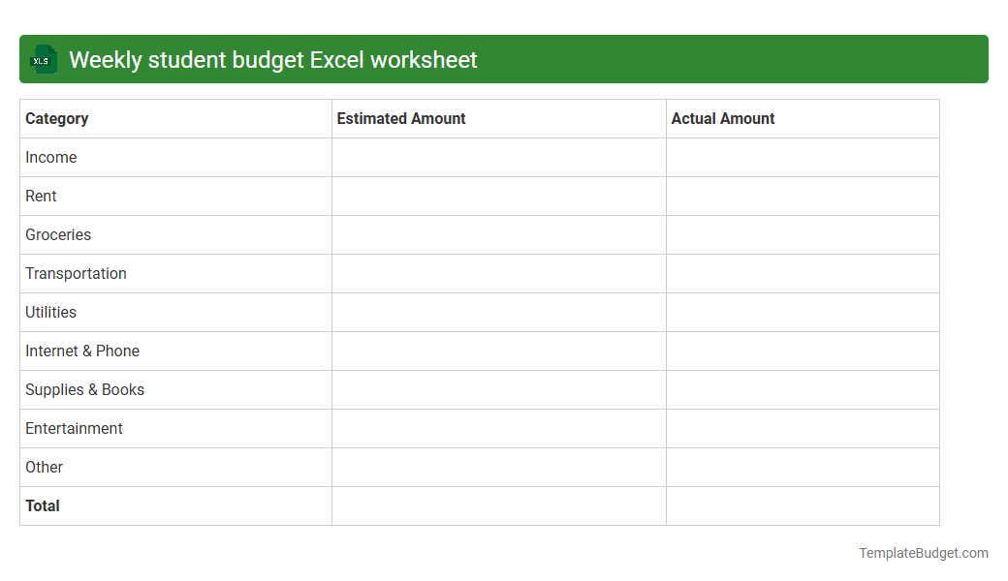Click the Other row label

44,467
